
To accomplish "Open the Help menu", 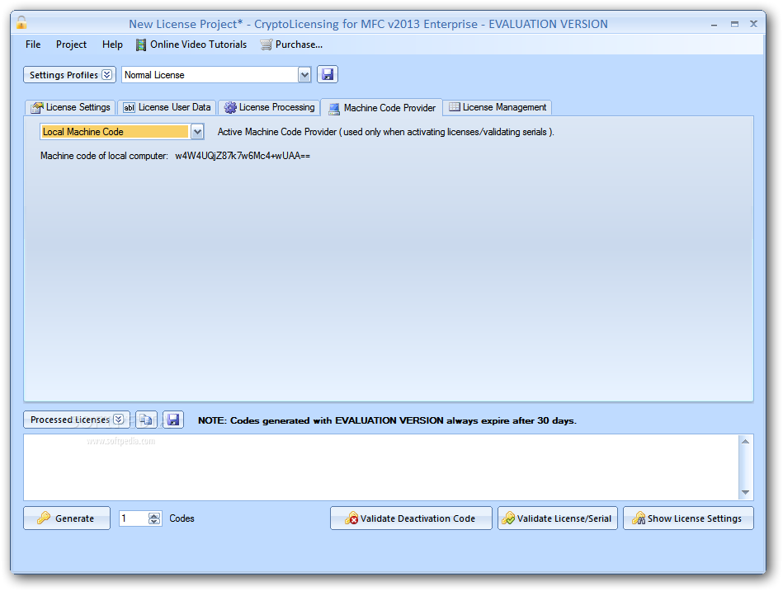I will click(112, 45).
